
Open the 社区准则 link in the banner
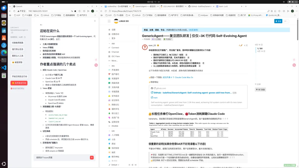(193, 30)
